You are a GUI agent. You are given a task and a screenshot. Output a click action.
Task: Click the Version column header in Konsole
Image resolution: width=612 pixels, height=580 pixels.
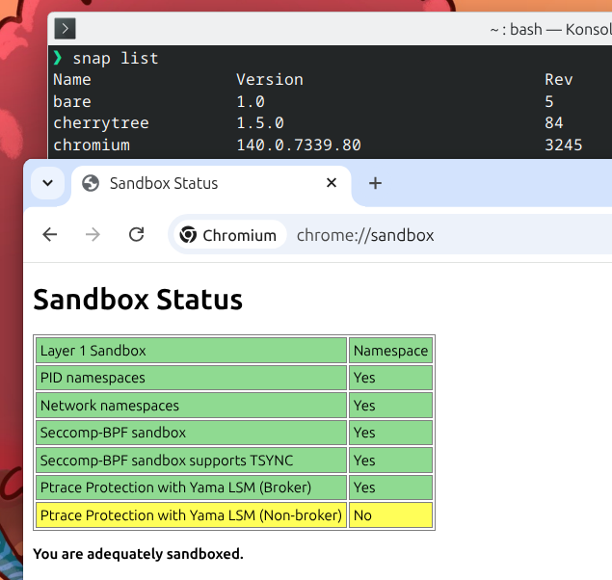[x=270, y=80]
